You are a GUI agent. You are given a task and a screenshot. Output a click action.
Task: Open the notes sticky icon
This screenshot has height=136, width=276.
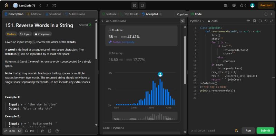point(142,6)
